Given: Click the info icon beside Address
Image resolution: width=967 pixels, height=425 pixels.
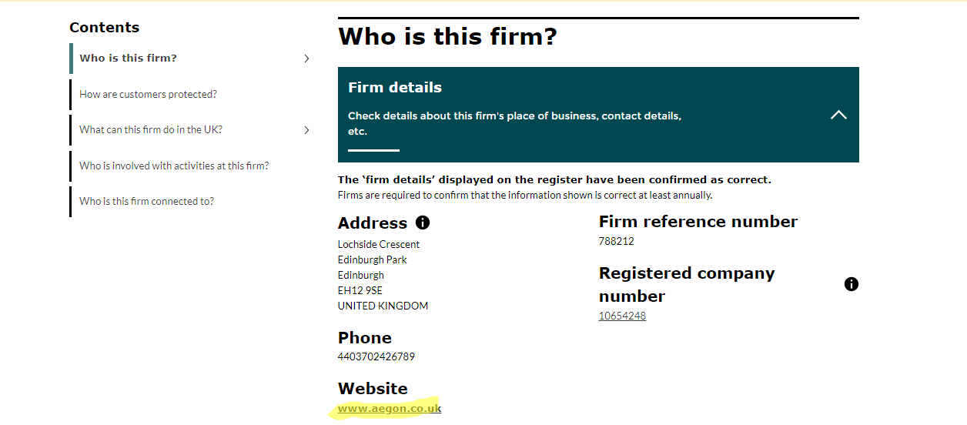Looking at the screenshot, I should (422, 223).
